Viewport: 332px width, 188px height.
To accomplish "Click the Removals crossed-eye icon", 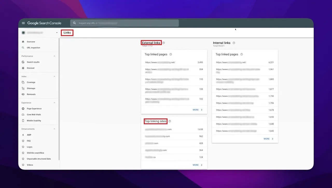I will [x=23, y=94].
